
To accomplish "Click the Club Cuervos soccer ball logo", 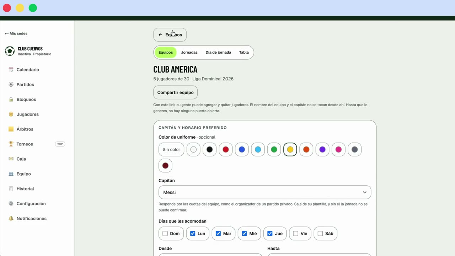I will coord(10,51).
